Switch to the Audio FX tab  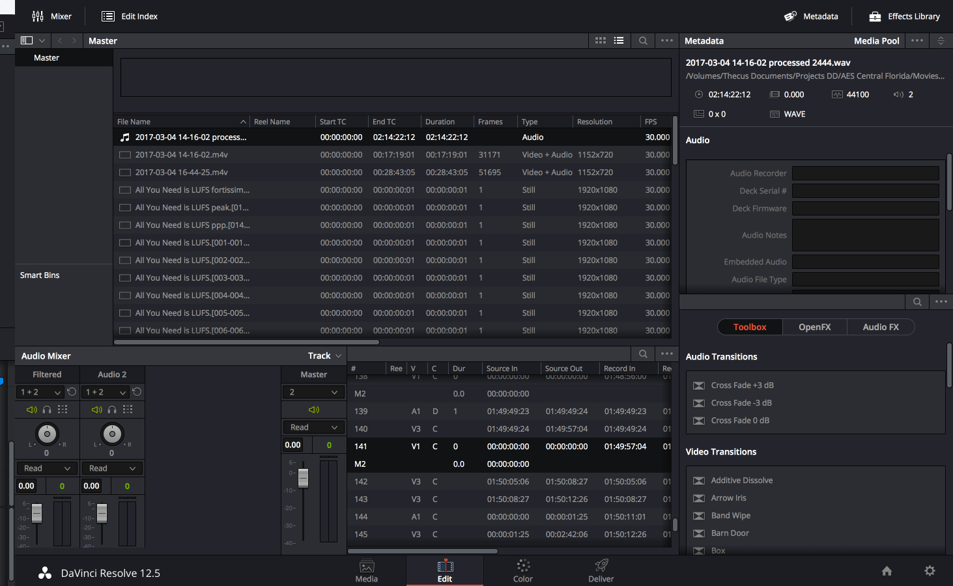[881, 327]
